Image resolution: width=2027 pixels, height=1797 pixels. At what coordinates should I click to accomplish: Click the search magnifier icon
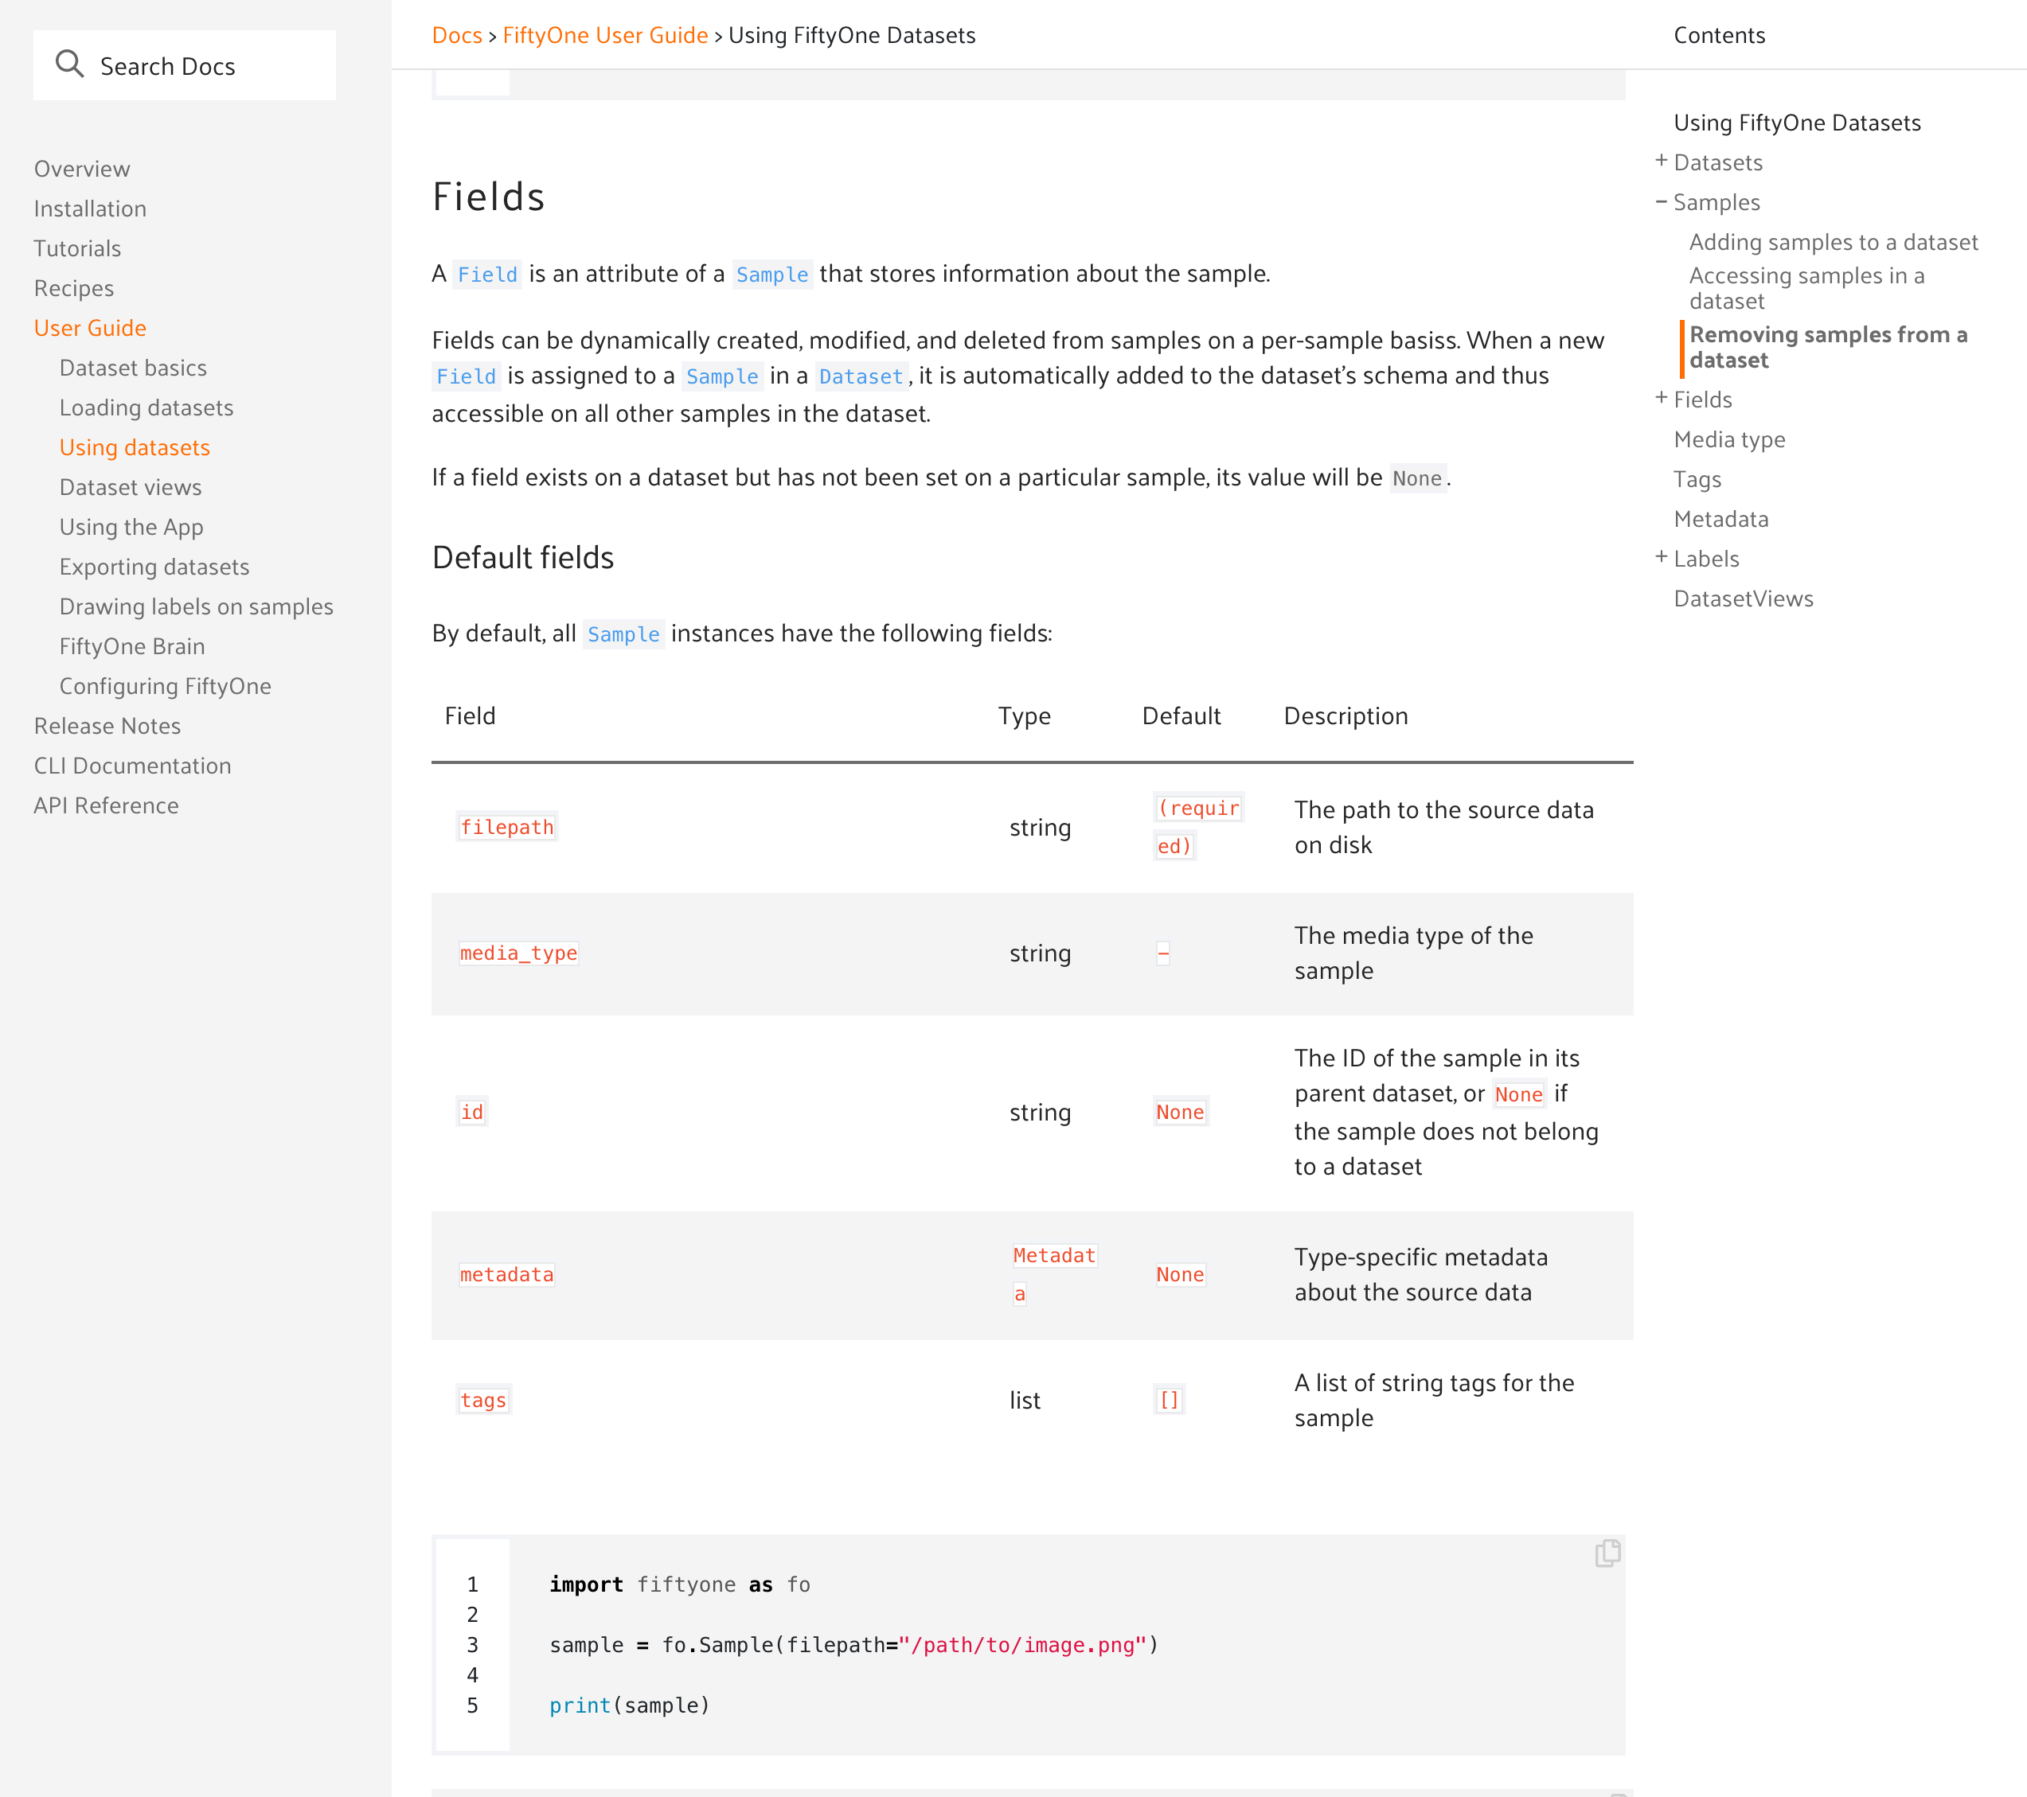pos(69,64)
